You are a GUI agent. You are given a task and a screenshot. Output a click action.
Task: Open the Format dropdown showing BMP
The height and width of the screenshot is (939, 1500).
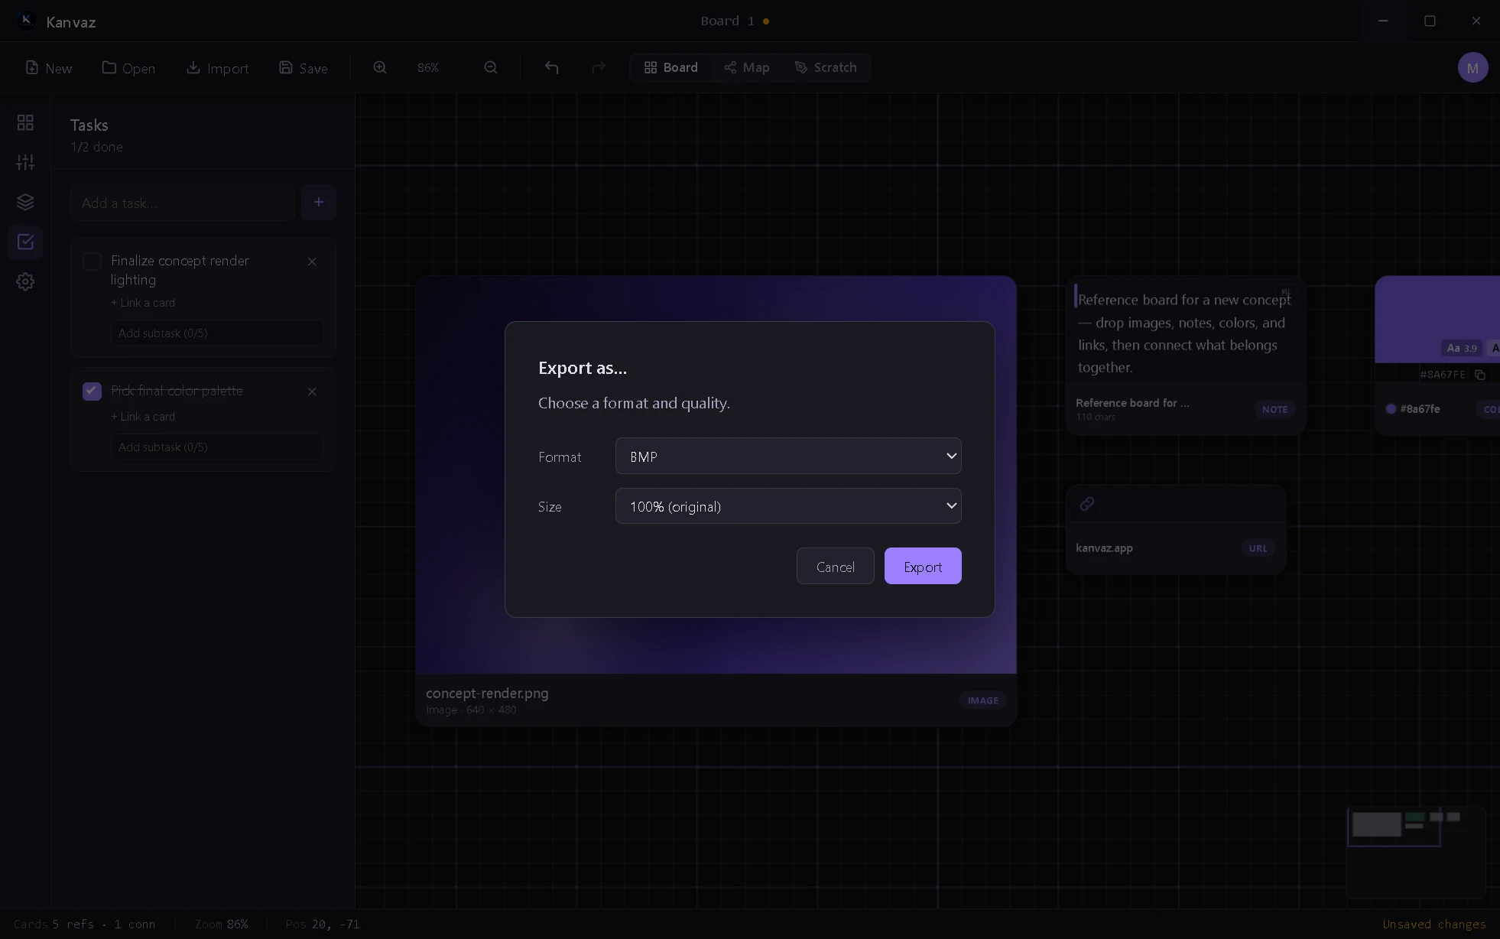[788, 456]
